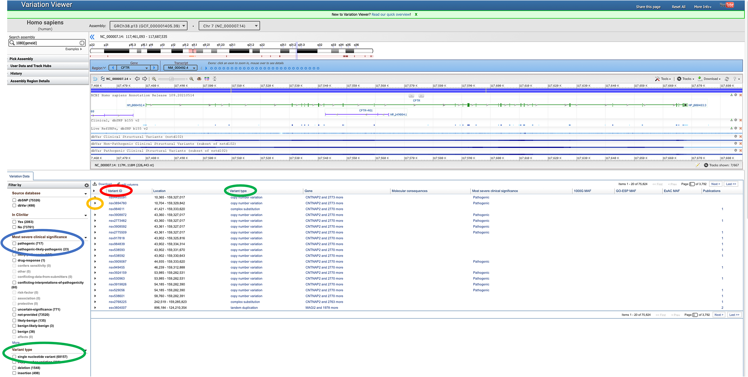
Task: Open the help question-mark menu
Action: point(736,79)
